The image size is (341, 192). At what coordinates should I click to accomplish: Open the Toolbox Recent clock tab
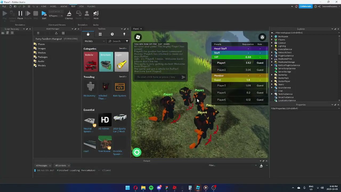pos(112,34)
